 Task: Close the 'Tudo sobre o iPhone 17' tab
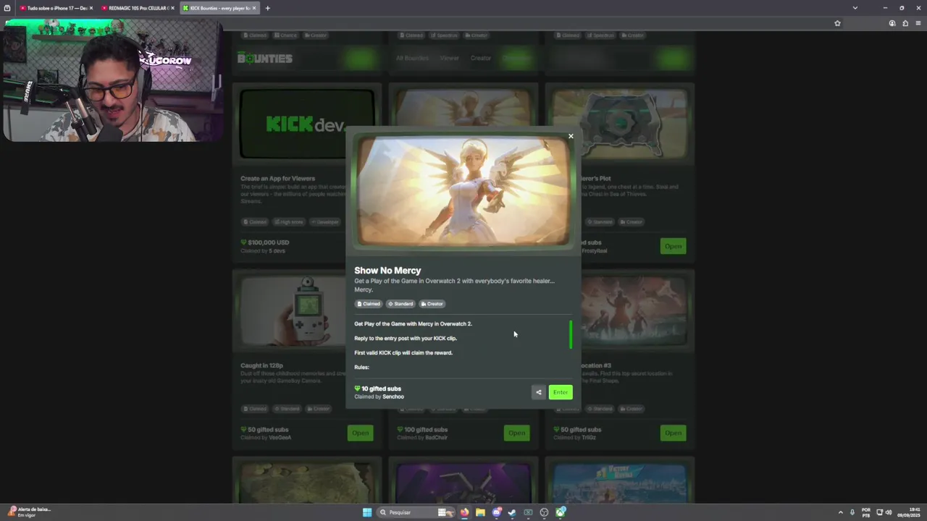[x=91, y=8]
